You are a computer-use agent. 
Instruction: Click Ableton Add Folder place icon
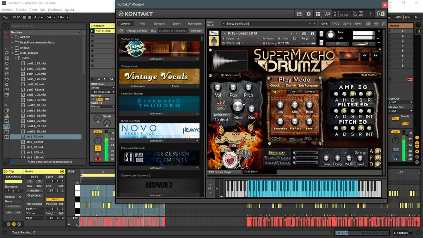click(x=7, y=136)
